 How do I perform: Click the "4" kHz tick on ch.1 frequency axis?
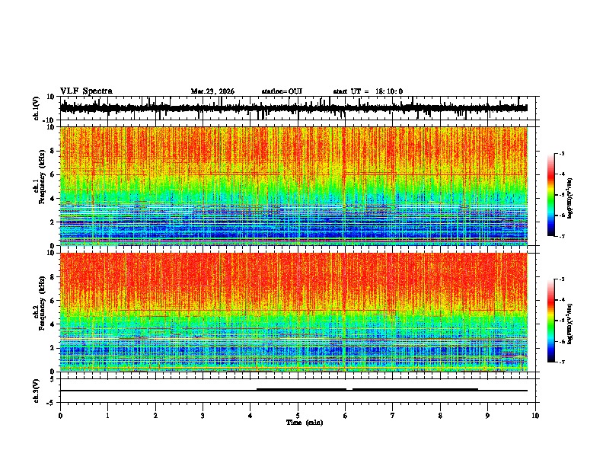[53, 199]
